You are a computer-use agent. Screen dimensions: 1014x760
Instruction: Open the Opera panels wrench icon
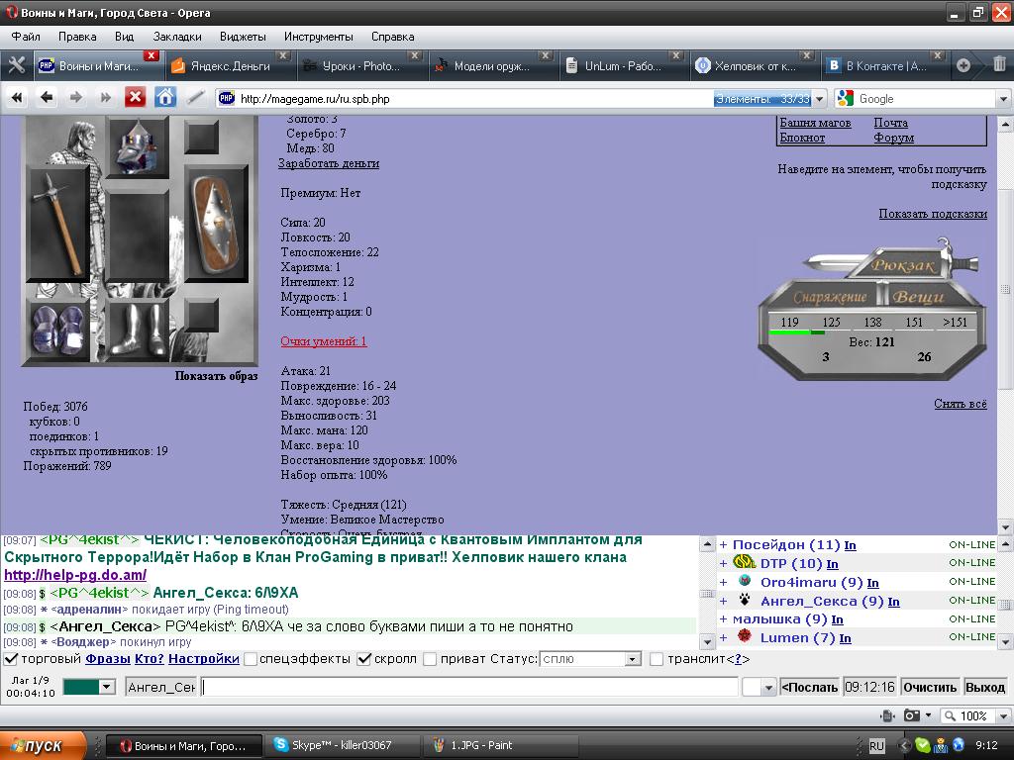pyautogui.click(x=16, y=65)
